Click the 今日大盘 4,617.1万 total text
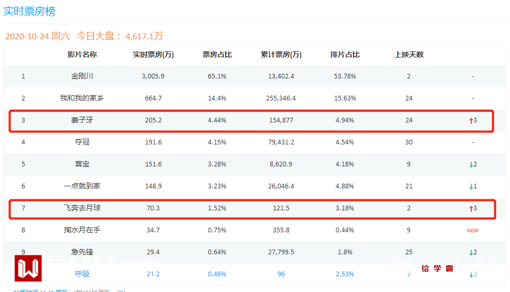 click(120, 36)
